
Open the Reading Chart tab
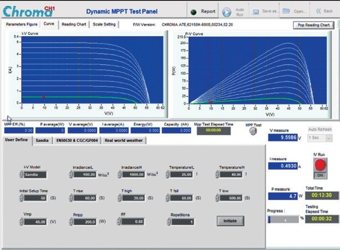(74, 24)
